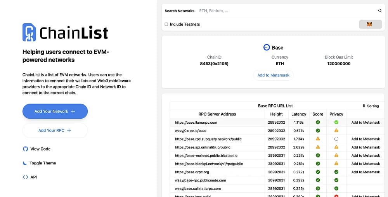
Task: Add base-mainnet.public.blastapi.io to Metamask
Action: pos(365,156)
